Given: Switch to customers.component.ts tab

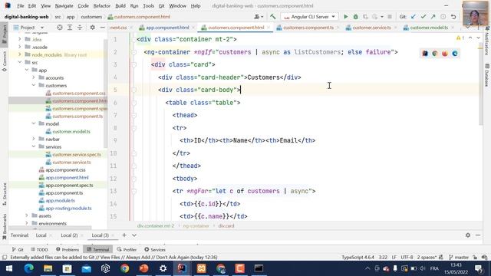Looking at the screenshot, I should point(308,28).
